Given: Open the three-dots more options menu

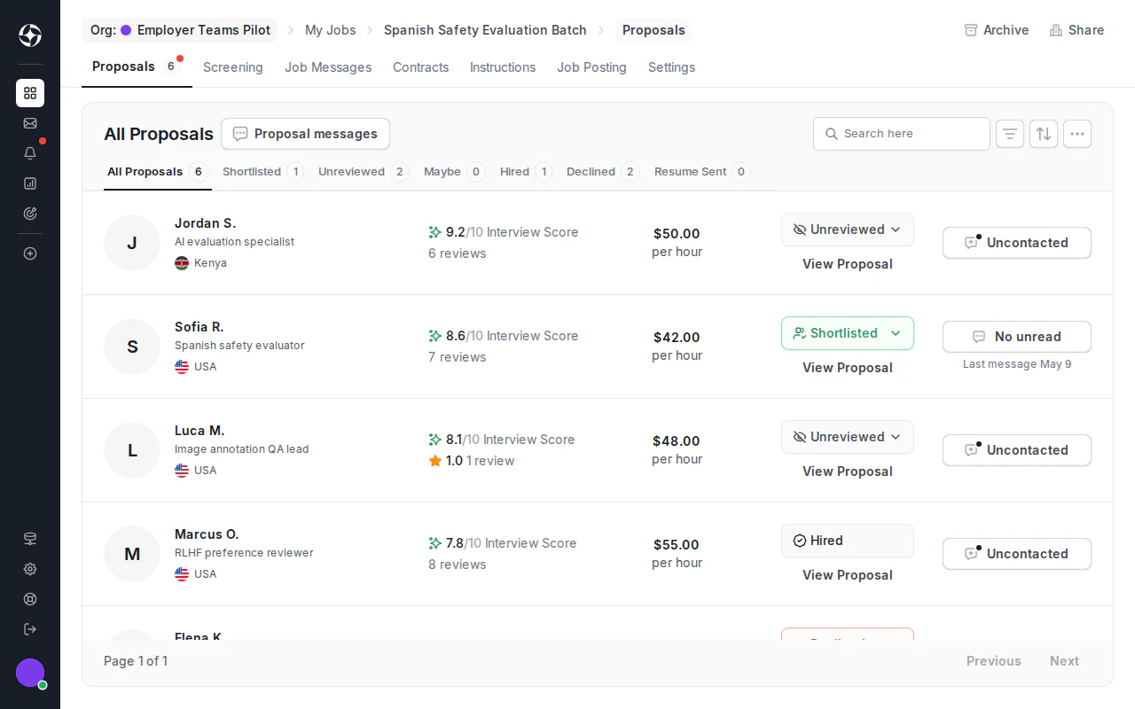Looking at the screenshot, I should [x=1077, y=134].
